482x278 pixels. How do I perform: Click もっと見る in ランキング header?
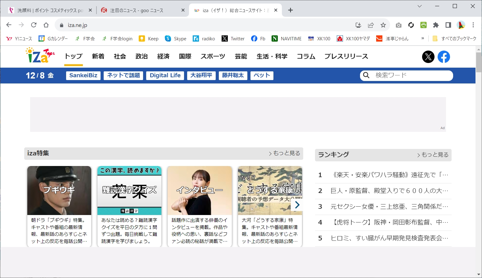pyautogui.click(x=433, y=155)
